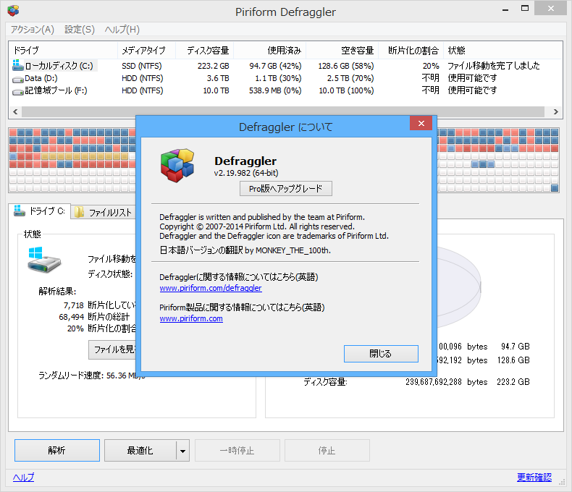Expand the 最適化 dropdown arrow
The width and height of the screenshot is (572, 492).
click(182, 451)
